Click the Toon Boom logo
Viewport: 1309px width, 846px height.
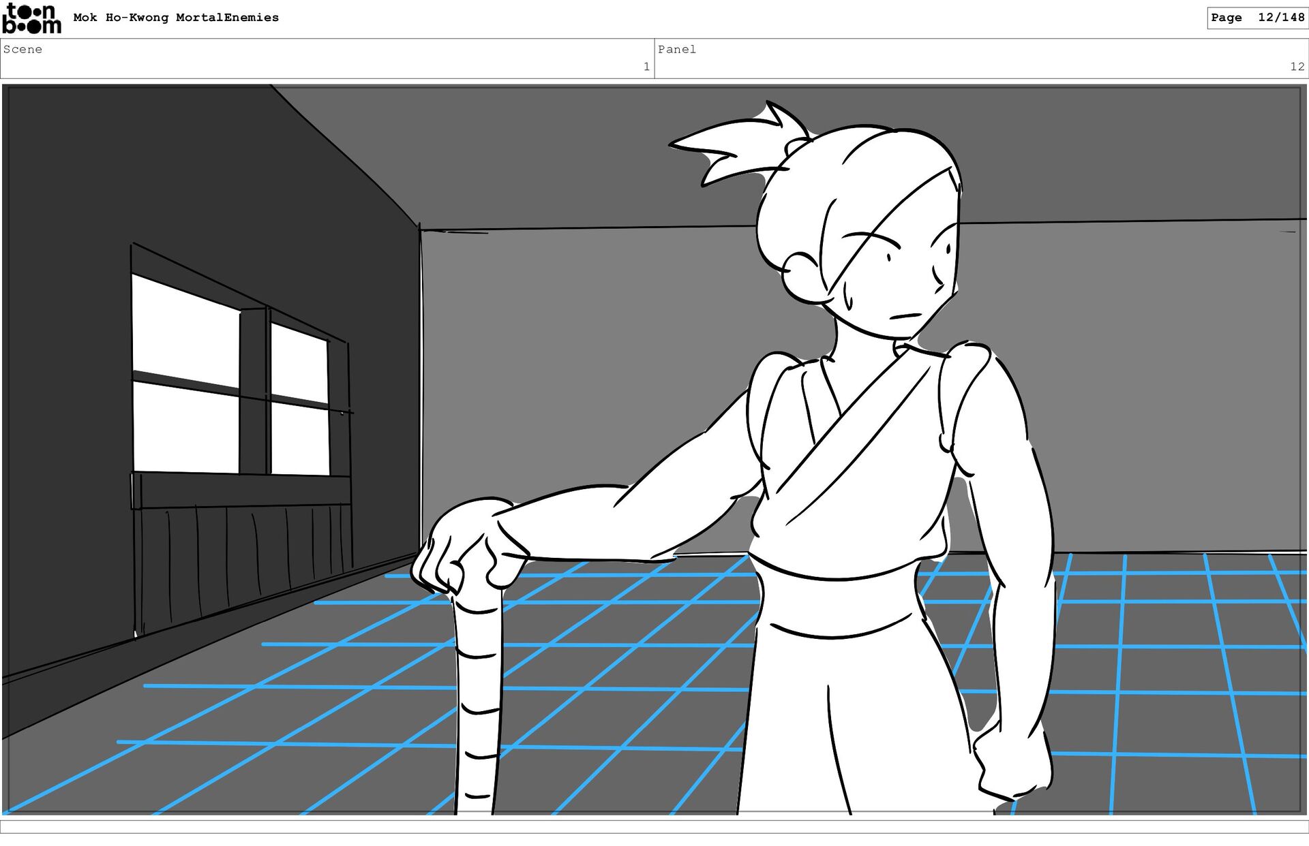pos(31,18)
